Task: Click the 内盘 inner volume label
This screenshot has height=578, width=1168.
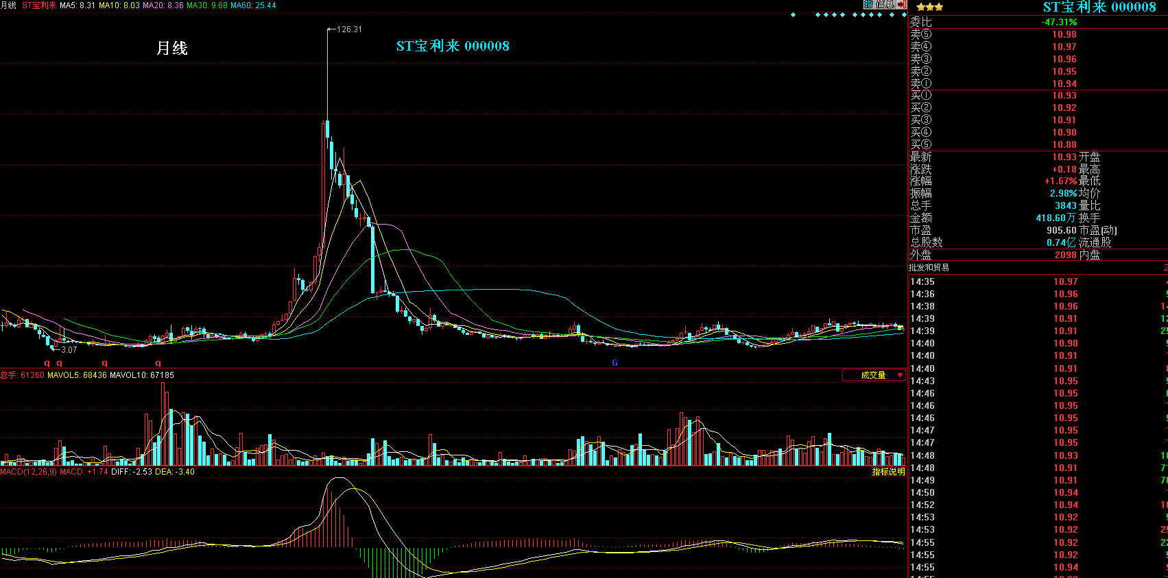Action: (x=1090, y=255)
